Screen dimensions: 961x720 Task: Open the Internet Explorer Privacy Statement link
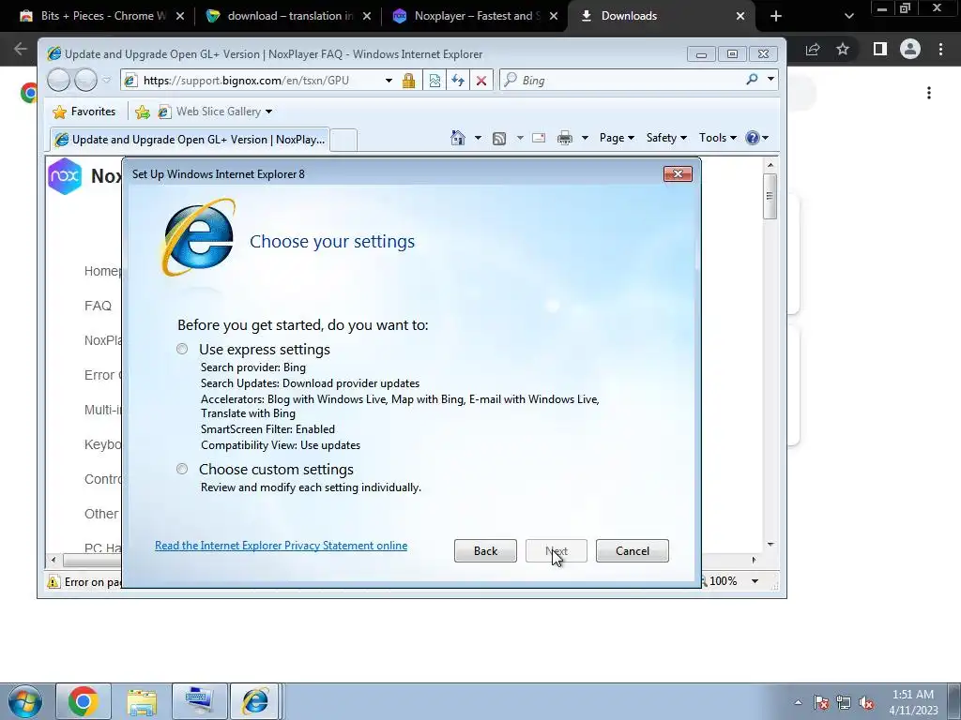[x=281, y=546]
